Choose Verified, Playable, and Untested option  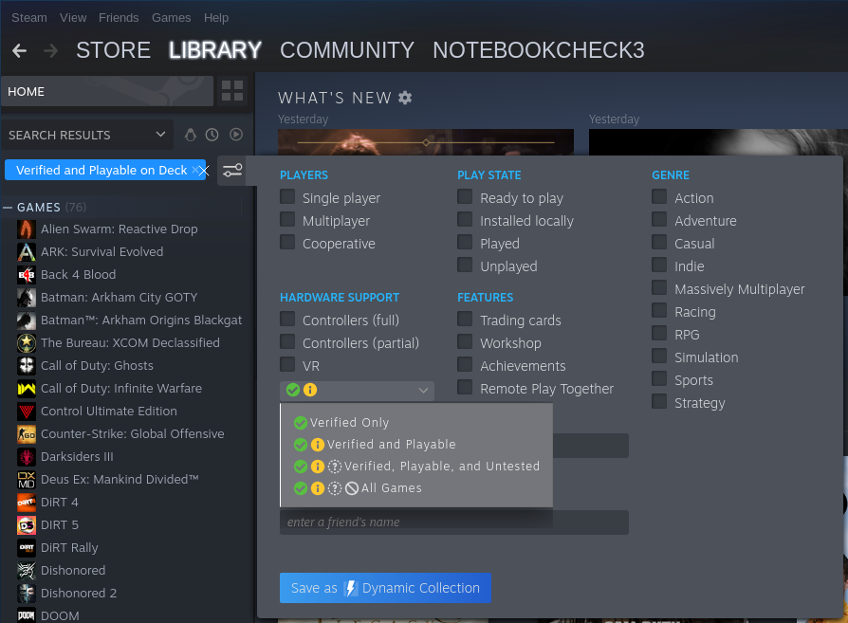[416, 467]
